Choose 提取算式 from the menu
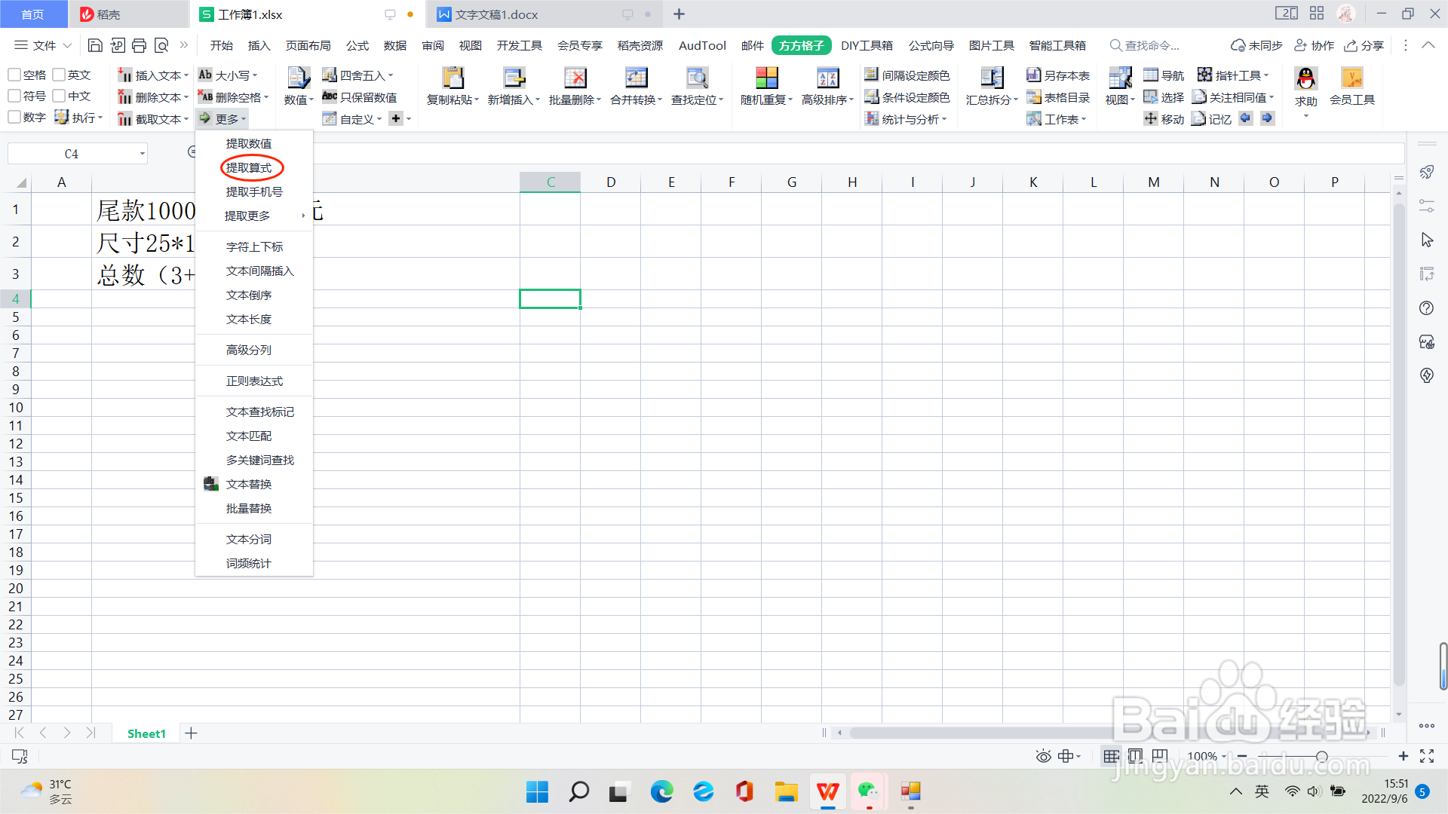The image size is (1448, 814). coord(249,167)
